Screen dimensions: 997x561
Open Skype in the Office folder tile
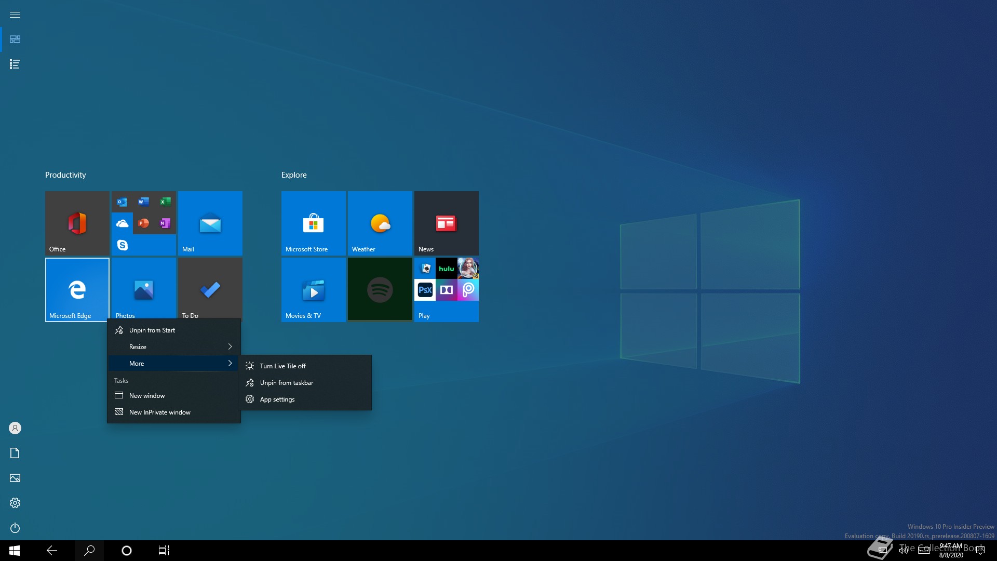point(122,245)
